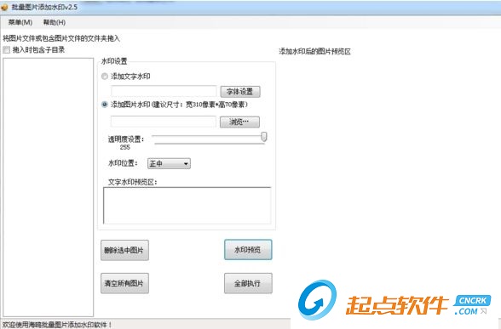Click the 浏览 browse button
This screenshot has height=329, width=501.
(x=239, y=122)
